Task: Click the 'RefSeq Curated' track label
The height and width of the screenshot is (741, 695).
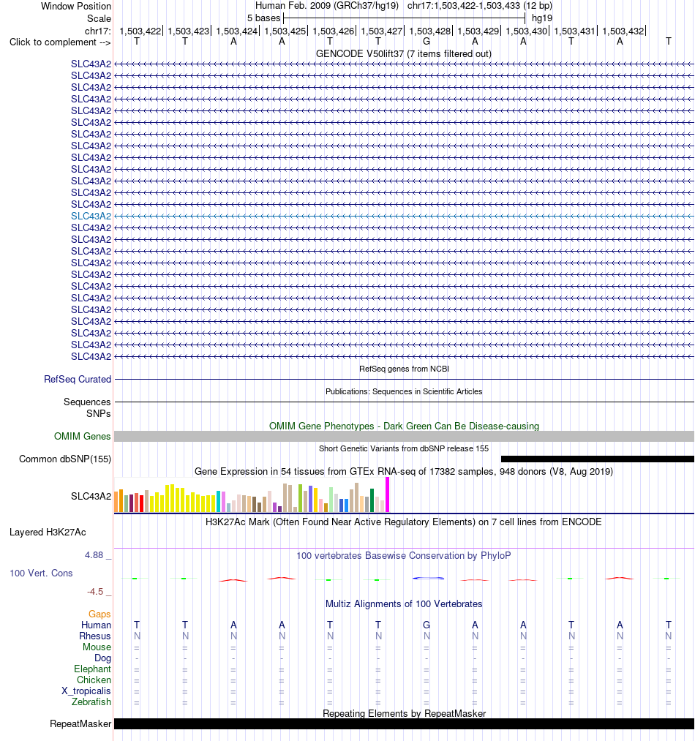Action: click(78, 379)
